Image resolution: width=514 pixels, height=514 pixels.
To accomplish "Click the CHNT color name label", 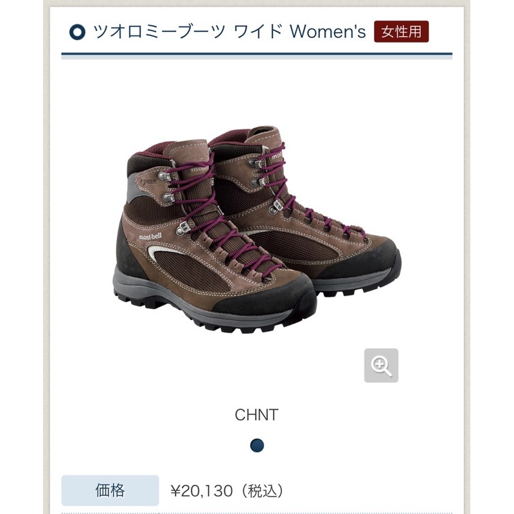I will (256, 414).
